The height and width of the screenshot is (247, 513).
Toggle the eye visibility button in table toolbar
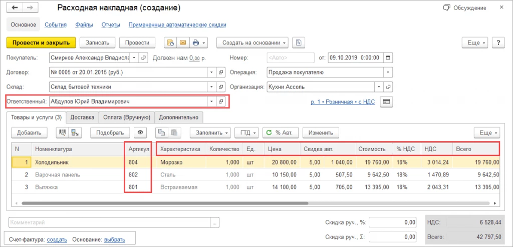tap(140, 132)
